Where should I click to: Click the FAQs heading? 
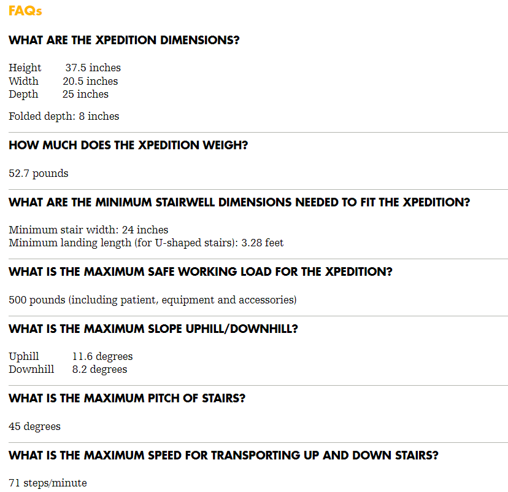25,11
